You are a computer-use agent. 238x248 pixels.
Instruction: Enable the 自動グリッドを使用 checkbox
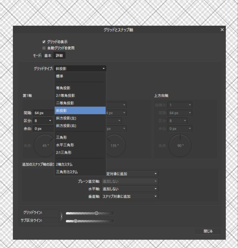pyautogui.click(x=44, y=48)
